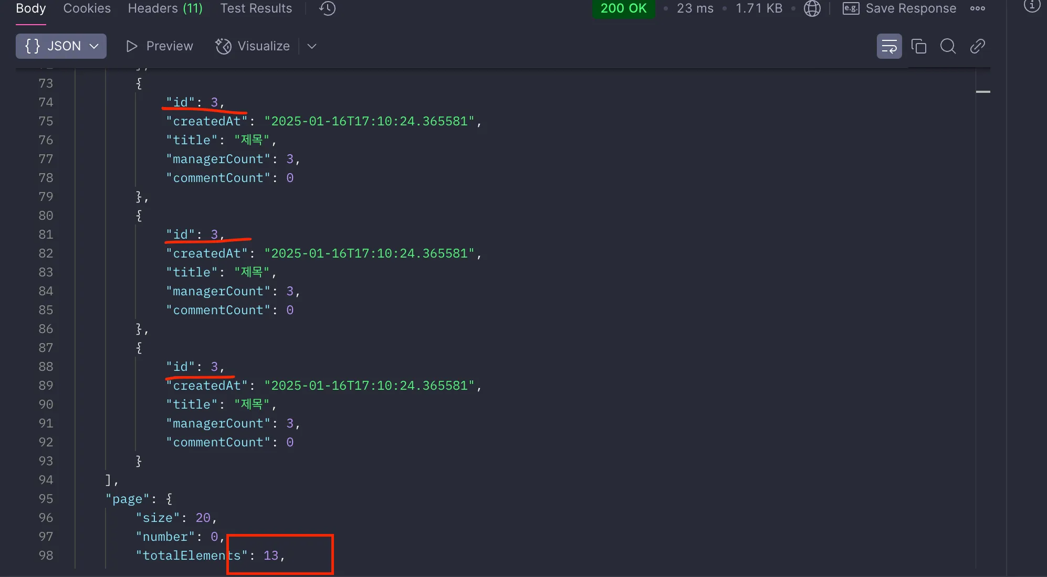The height and width of the screenshot is (577, 1047).
Task: Open the response history clock icon
Action: (327, 8)
